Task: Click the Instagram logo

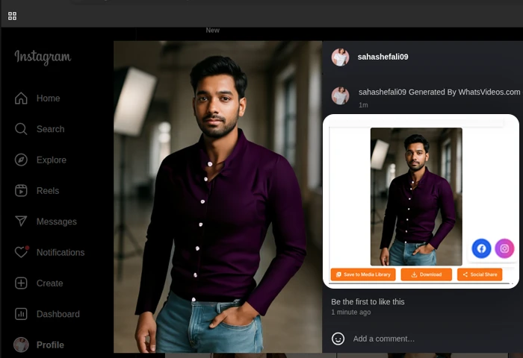Action: tap(43, 57)
